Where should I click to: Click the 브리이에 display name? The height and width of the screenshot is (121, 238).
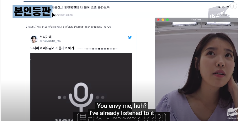coord(45,37)
